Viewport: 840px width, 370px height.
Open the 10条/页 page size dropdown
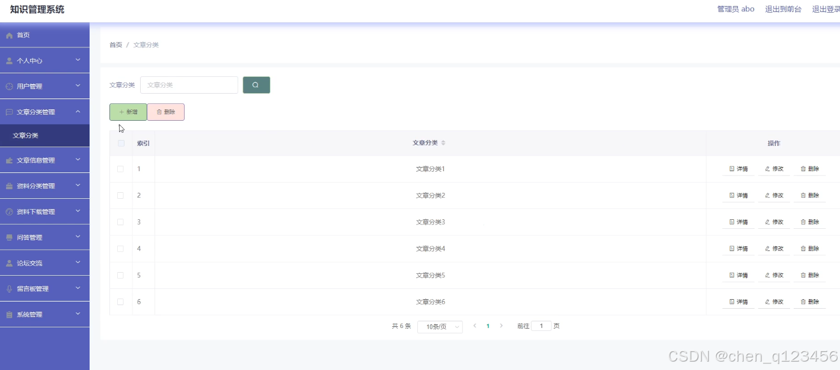pos(440,327)
